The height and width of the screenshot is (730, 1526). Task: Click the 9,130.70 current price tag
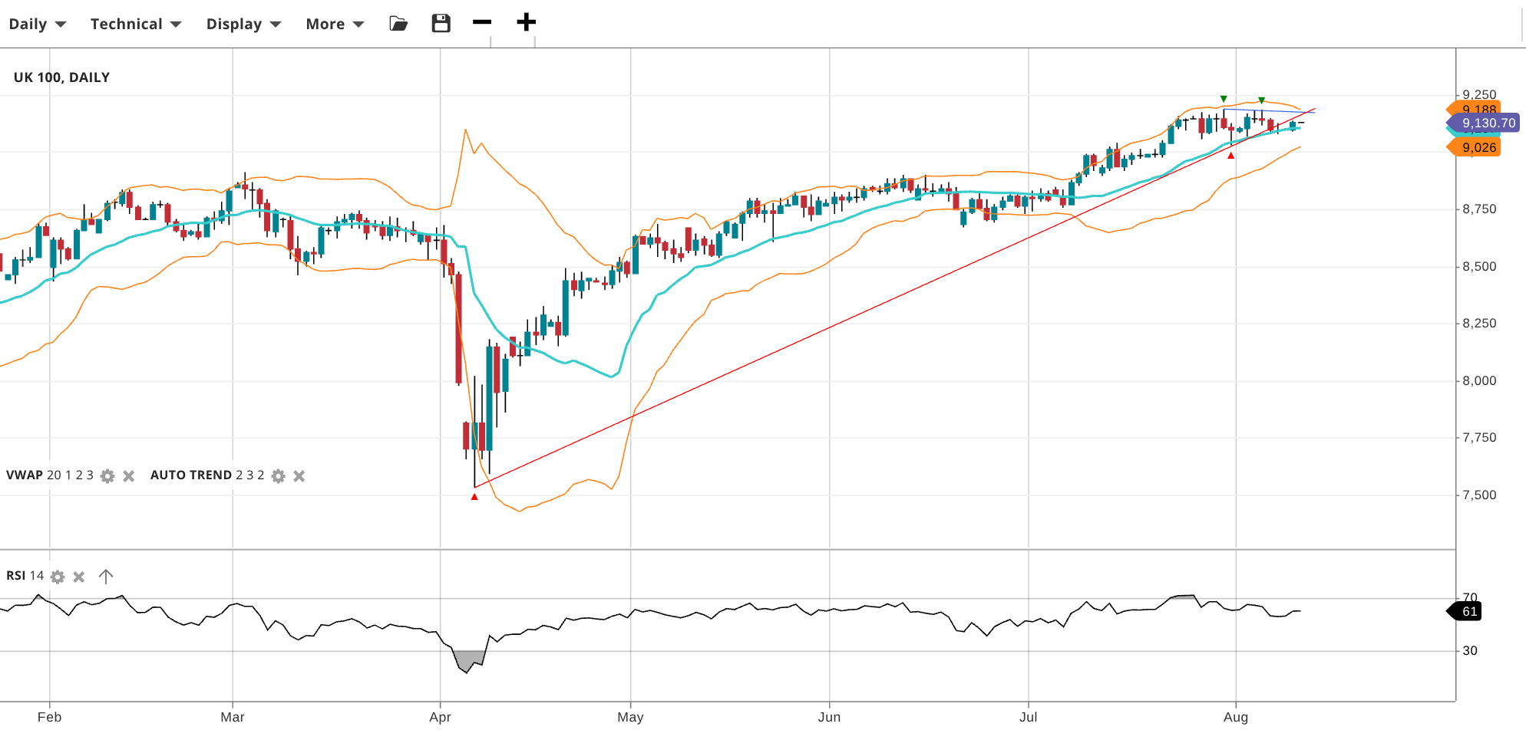point(1487,123)
